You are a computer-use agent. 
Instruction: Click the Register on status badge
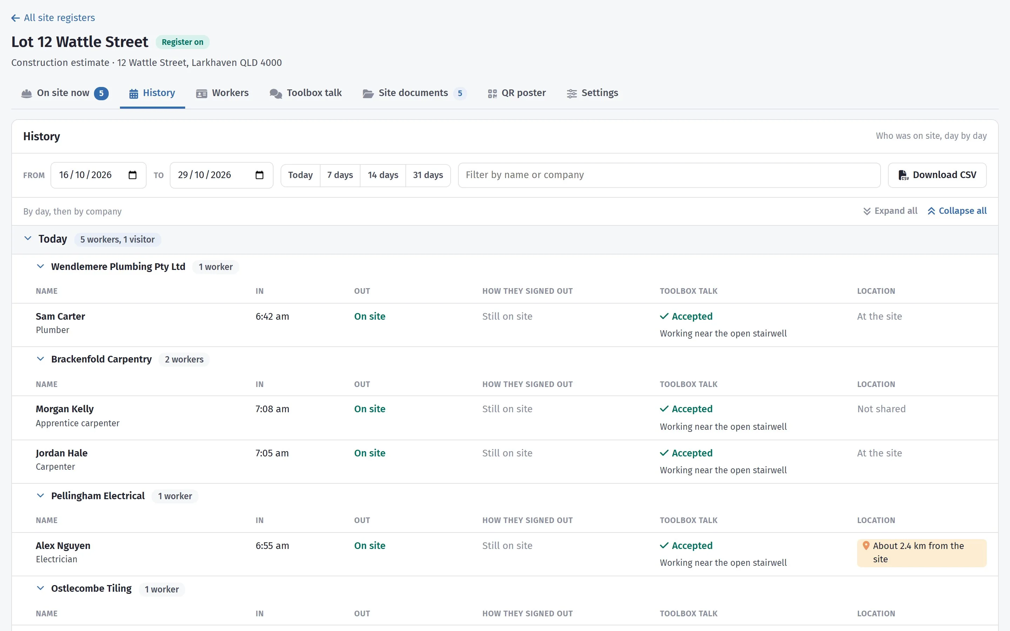coord(182,42)
